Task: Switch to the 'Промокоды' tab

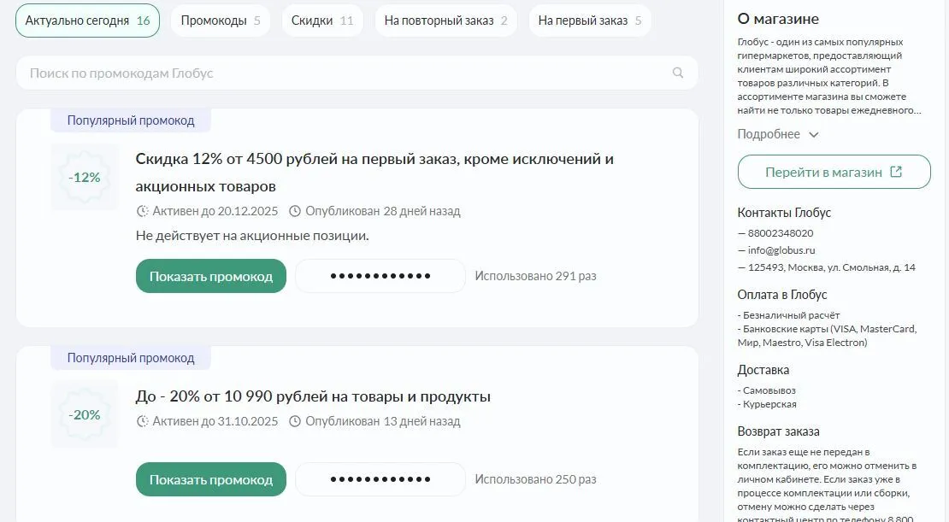Action: pos(220,21)
